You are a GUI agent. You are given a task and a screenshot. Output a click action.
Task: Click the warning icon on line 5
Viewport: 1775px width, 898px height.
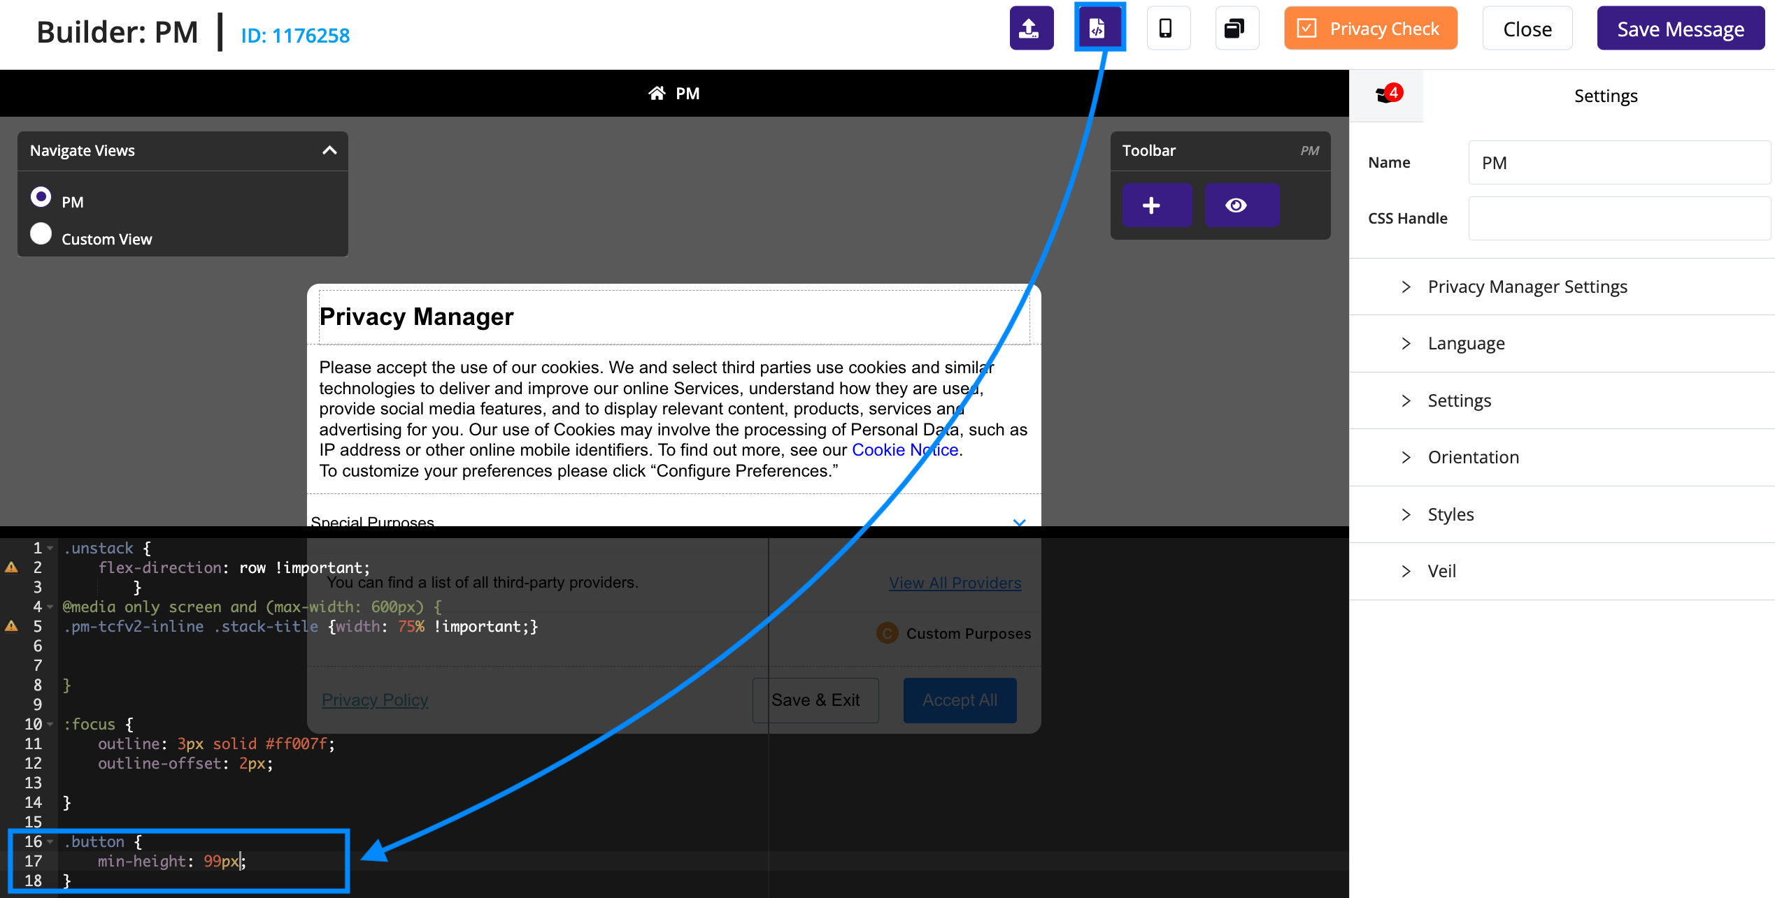(x=11, y=625)
